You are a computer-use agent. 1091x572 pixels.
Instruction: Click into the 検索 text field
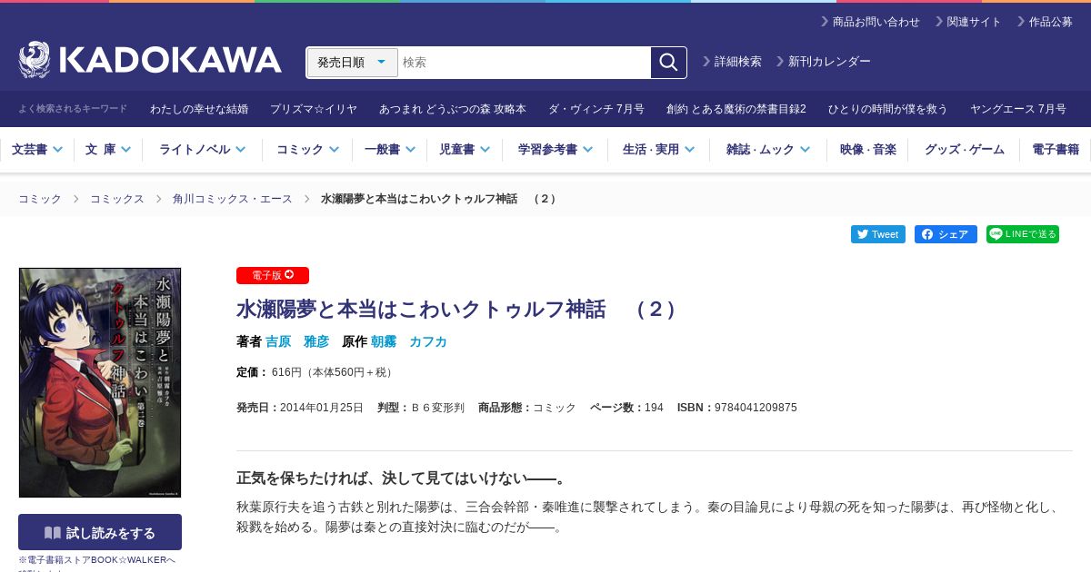(525, 63)
